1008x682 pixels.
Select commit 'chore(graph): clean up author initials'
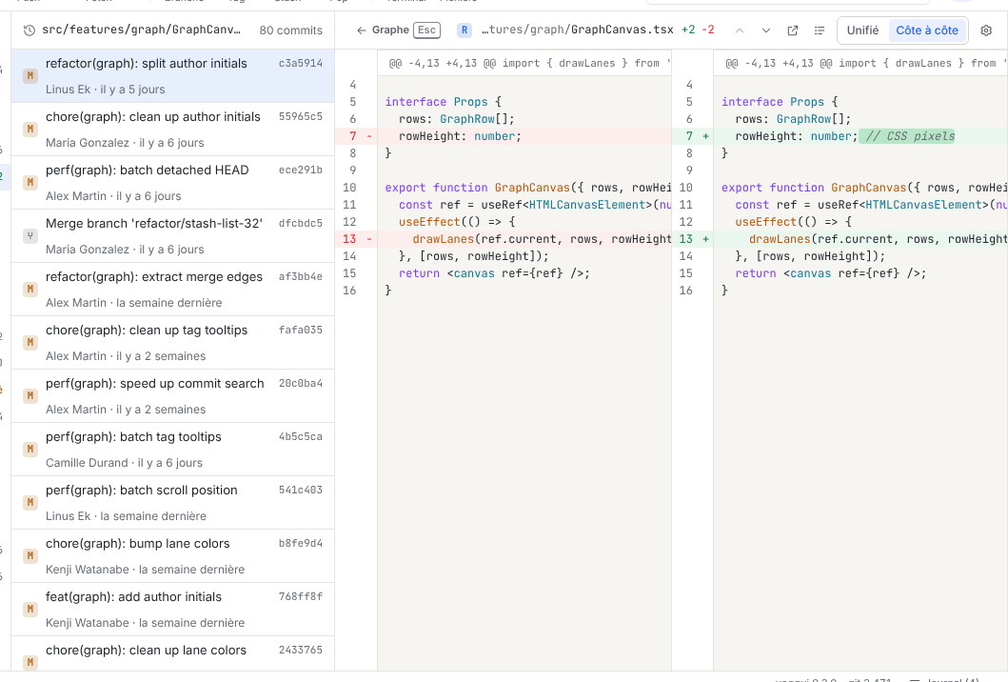172,130
